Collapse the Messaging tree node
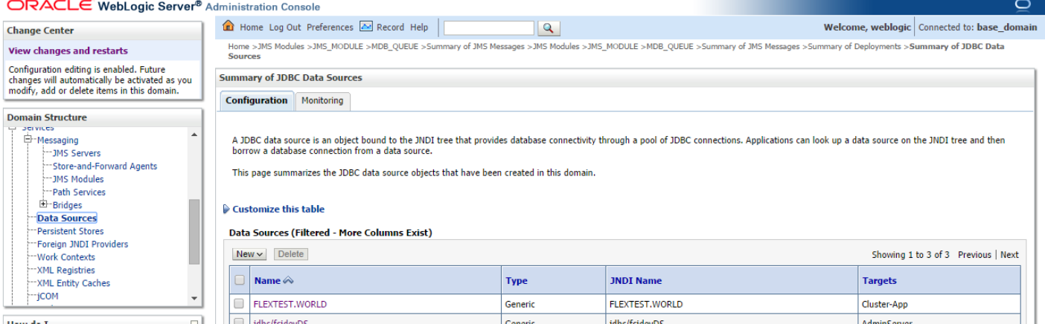The height and width of the screenshot is (324, 1045). pyautogui.click(x=29, y=140)
